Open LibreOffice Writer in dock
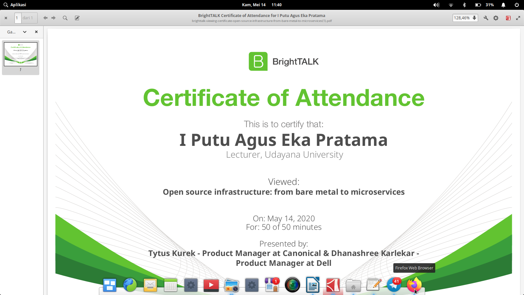The image size is (524, 295). [x=313, y=285]
